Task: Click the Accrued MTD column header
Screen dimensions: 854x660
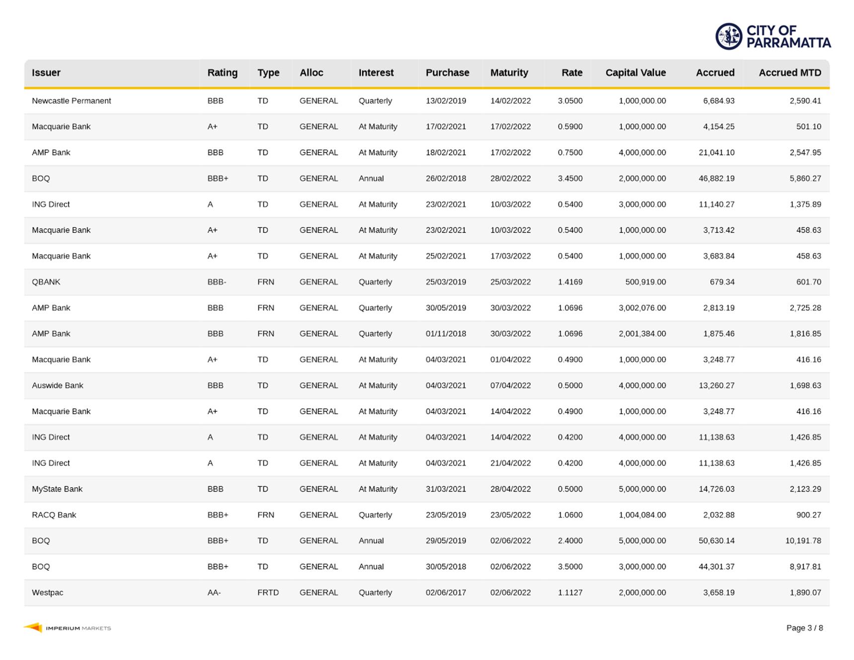Action: point(790,73)
